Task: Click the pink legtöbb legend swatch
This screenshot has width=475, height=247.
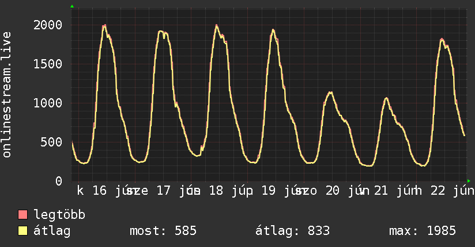Action: pyautogui.click(x=22, y=215)
